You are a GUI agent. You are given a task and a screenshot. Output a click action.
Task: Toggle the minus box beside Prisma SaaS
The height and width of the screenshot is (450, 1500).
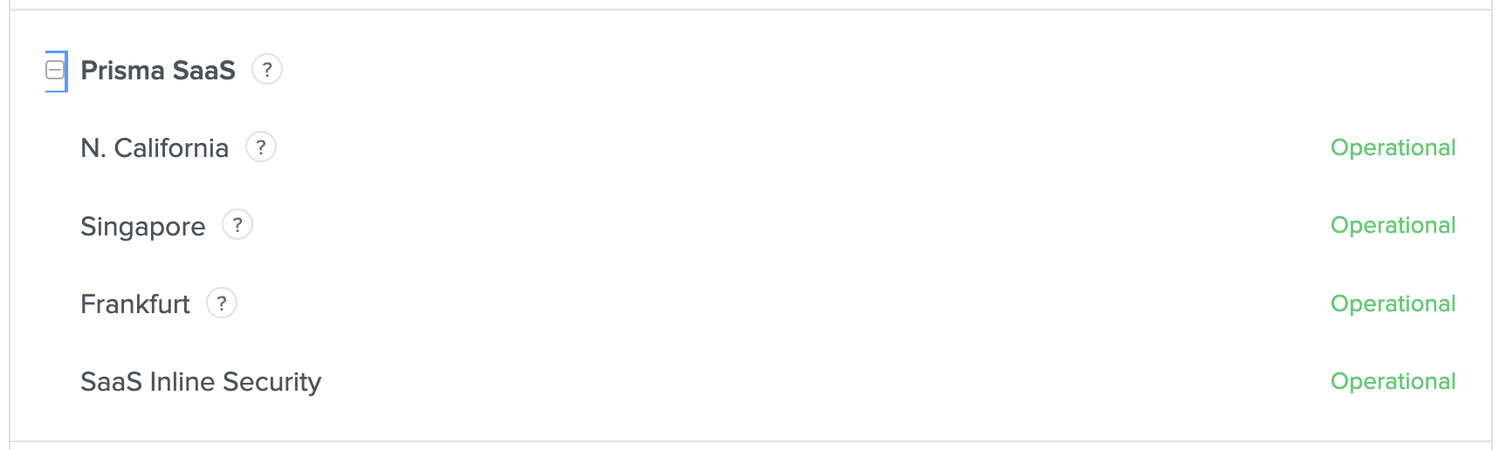[55, 70]
